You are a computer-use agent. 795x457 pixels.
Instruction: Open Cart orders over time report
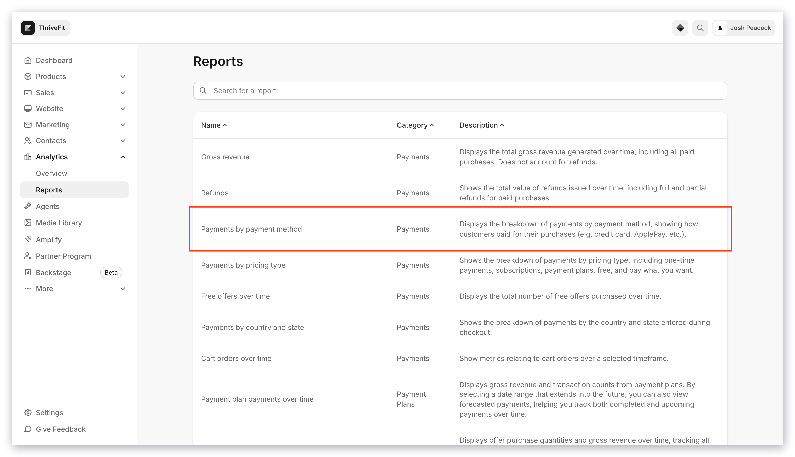tap(236, 358)
